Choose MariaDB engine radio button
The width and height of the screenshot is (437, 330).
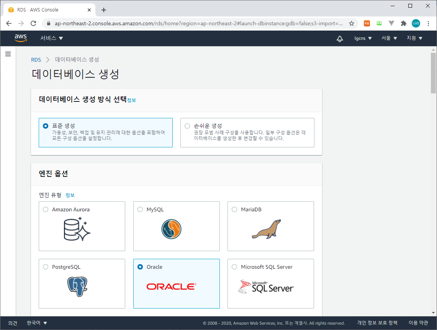point(234,209)
